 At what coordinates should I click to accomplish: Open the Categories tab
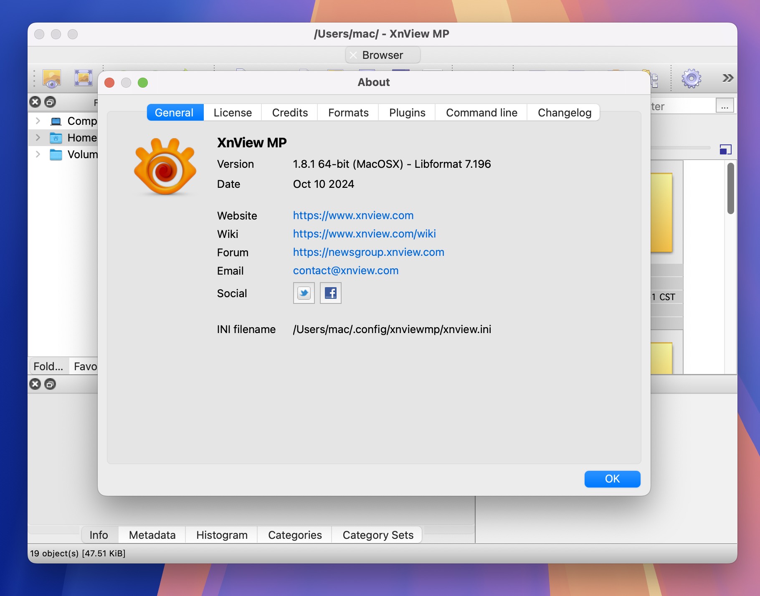(x=295, y=535)
